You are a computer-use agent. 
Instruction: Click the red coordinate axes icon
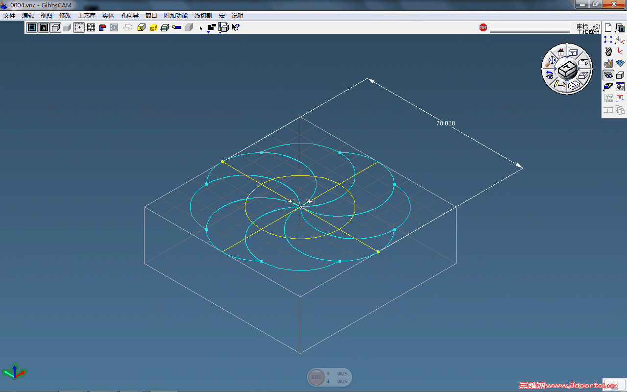620,51
